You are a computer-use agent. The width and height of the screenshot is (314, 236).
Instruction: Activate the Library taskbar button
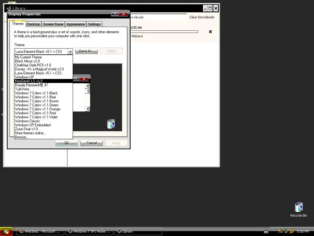click(138, 231)
